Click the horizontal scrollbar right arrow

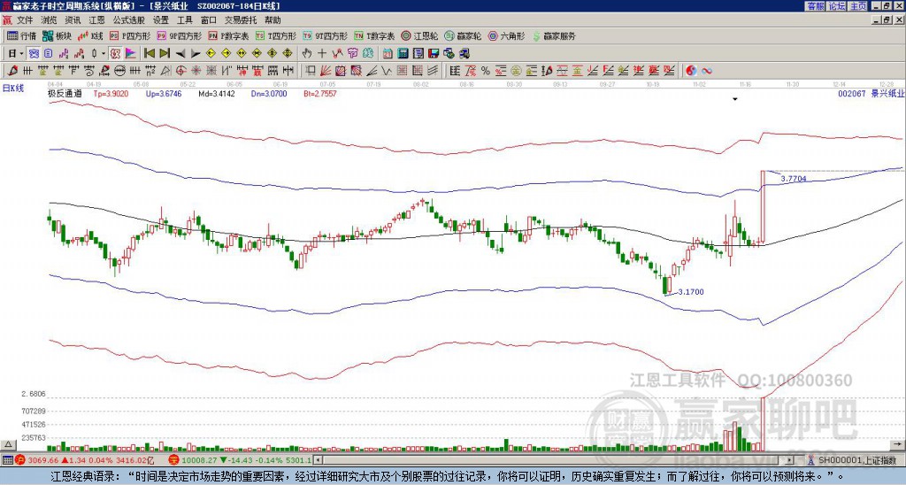click(789, 460)
